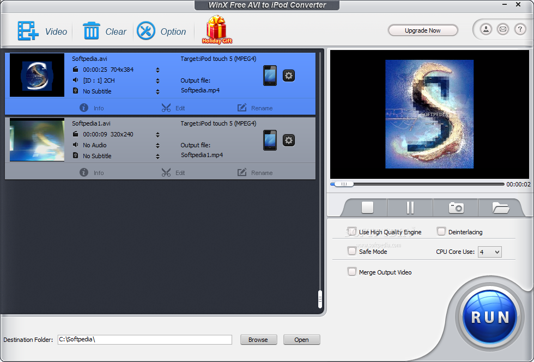Click the Clear toolbar label

tap(116, 32)
